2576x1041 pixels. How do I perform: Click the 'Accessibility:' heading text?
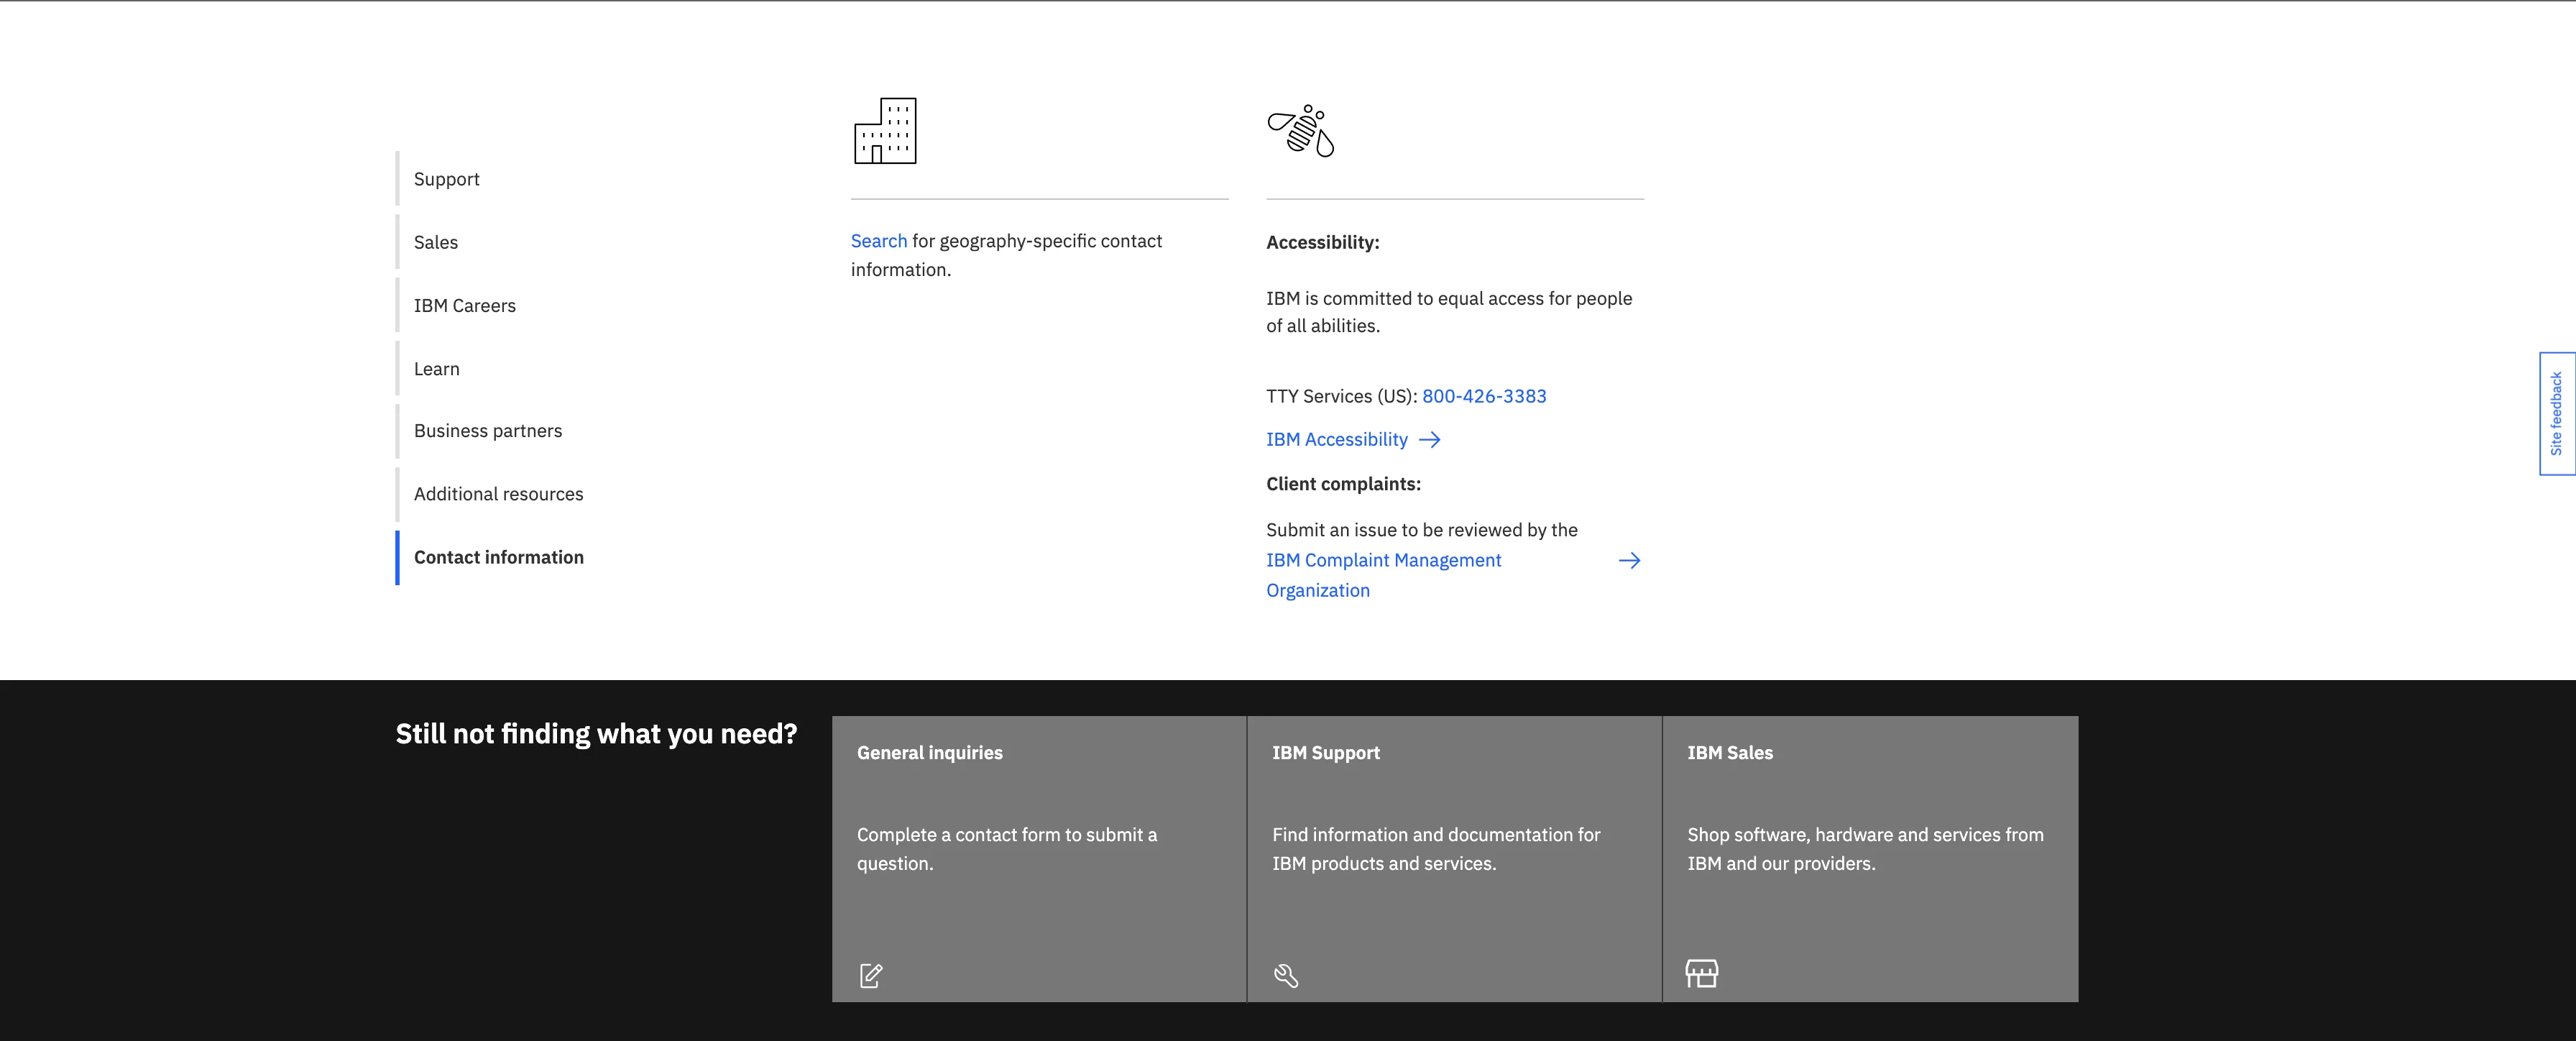click(x=1323, y=242)
